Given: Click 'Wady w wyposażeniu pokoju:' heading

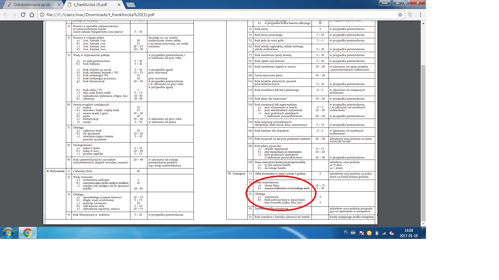Looking at the screenshot, I should 91,55.
